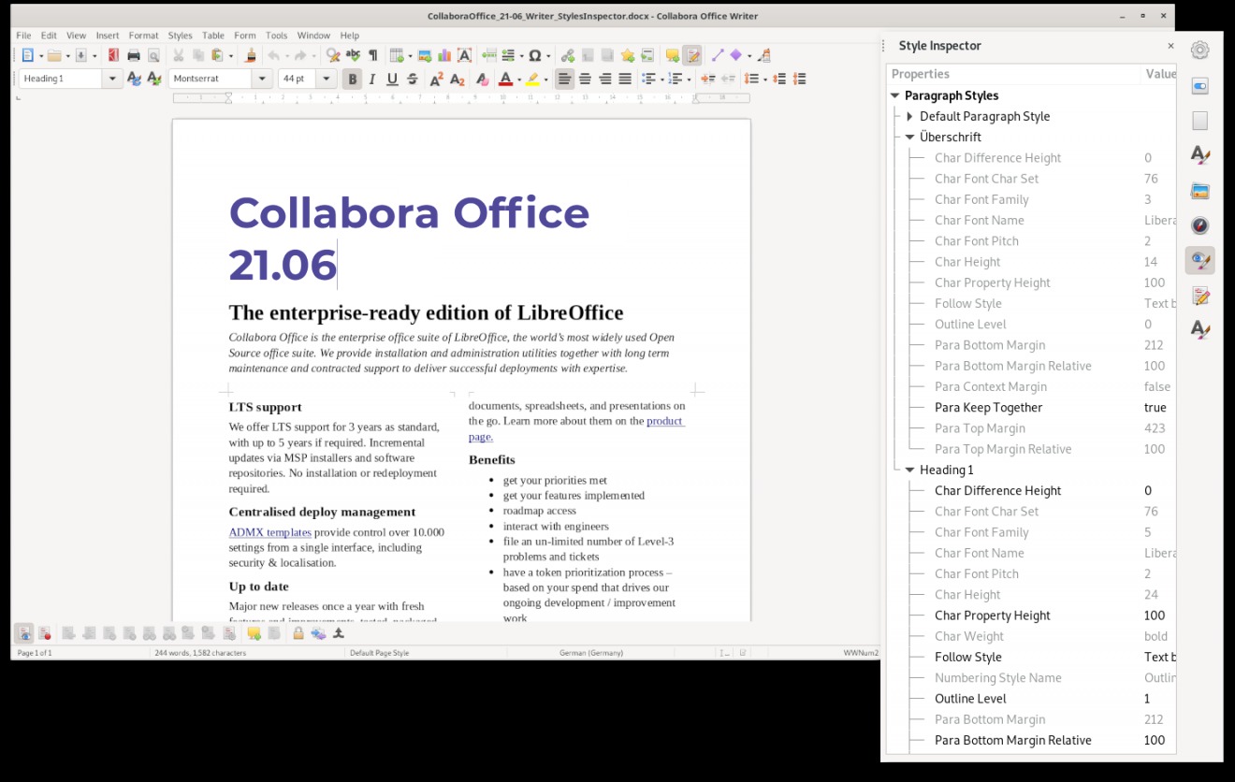The image size is (1235, 782).
Task: Toggle Underline formatting
Action: pos(392,80)
